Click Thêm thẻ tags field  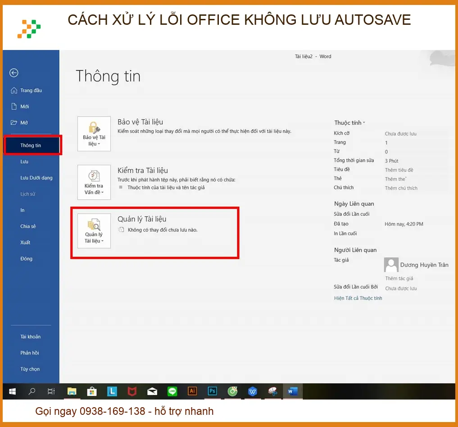(x=395, y=179)
